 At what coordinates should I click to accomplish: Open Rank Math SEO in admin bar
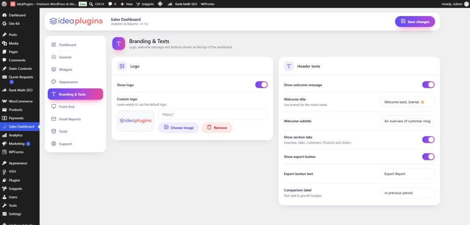(x=182, y=4)
